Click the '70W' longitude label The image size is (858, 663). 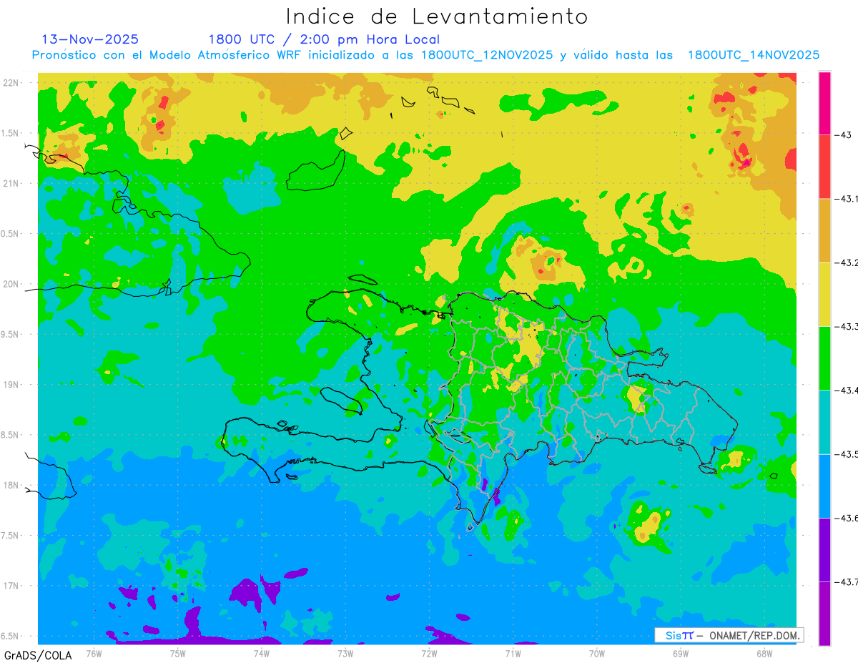coord(597,652)
